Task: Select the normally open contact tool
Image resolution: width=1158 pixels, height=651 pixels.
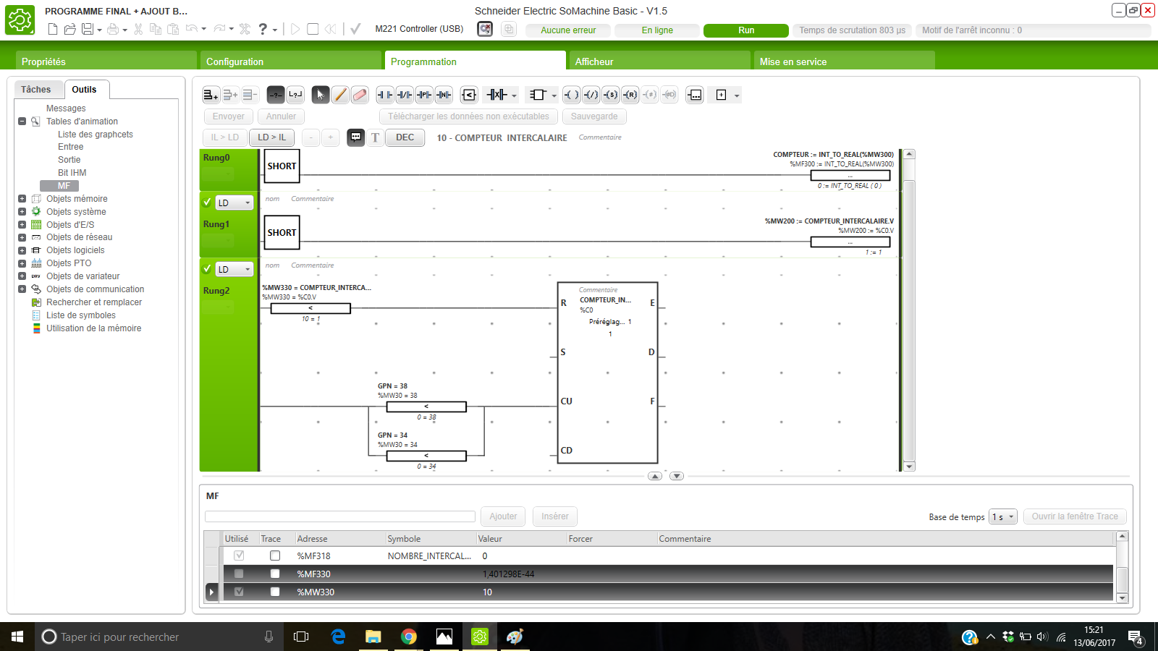Action: point(385,95)
